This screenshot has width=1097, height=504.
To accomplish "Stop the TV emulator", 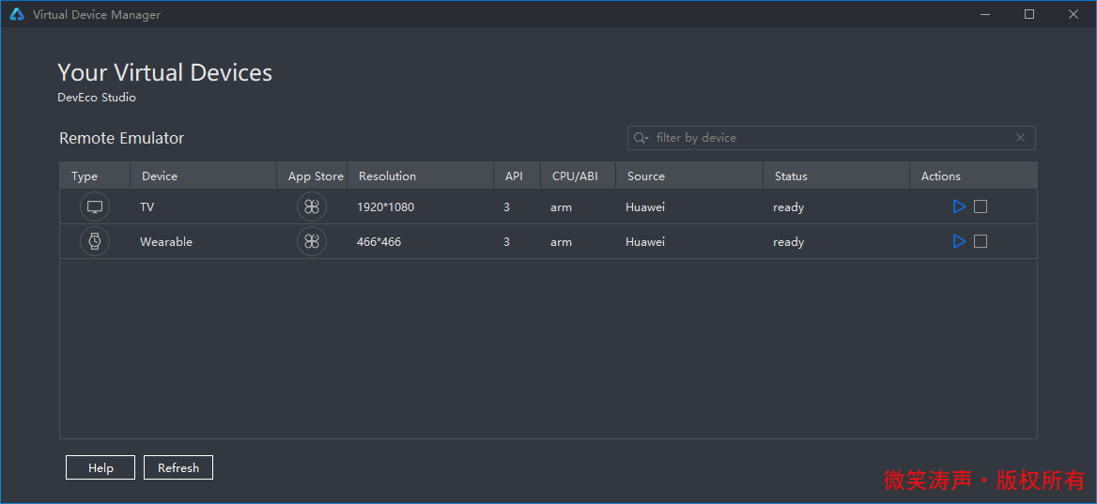I will click(x=981, y=206).
